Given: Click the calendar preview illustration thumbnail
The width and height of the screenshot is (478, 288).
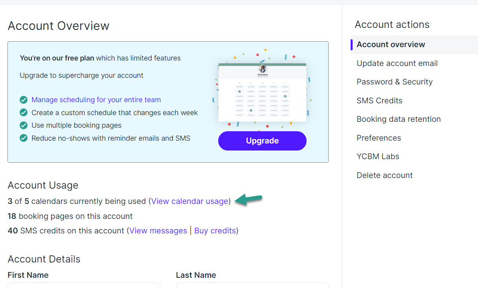Looking at the screenshot, I should click(262, 92).
